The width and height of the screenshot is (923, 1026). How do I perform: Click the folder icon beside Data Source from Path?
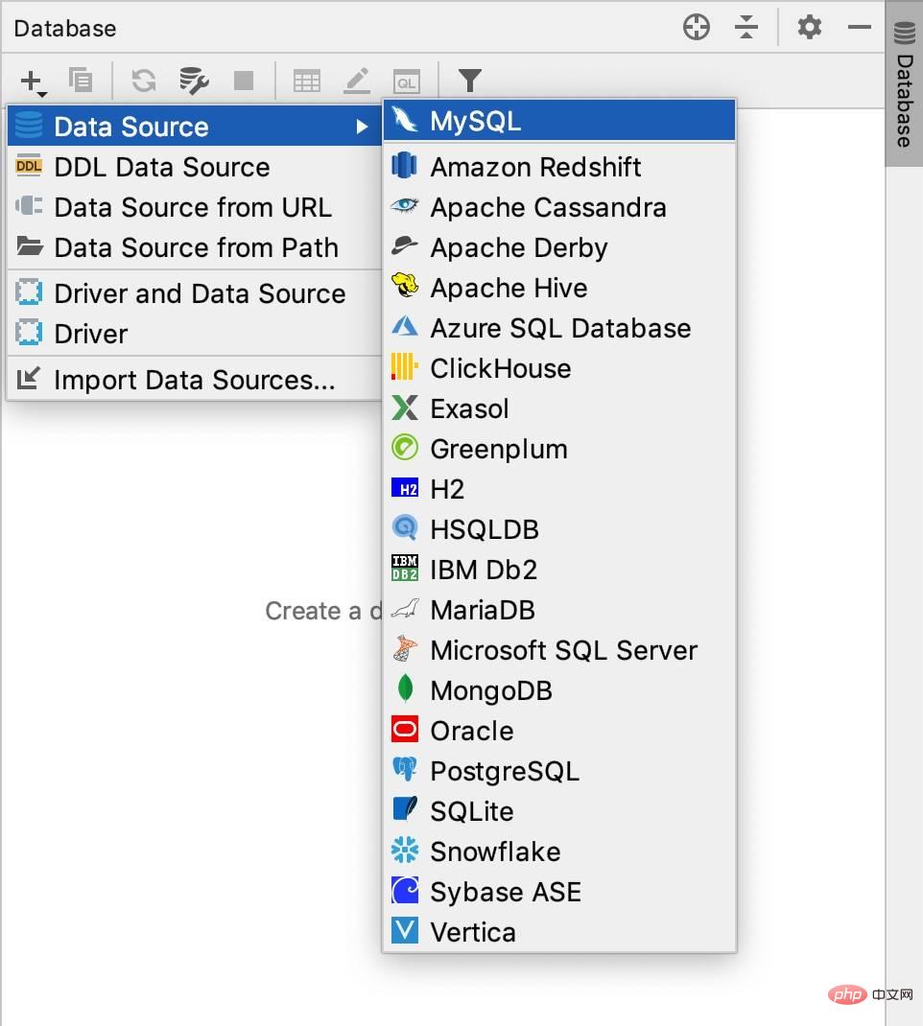tap(30, 246)
